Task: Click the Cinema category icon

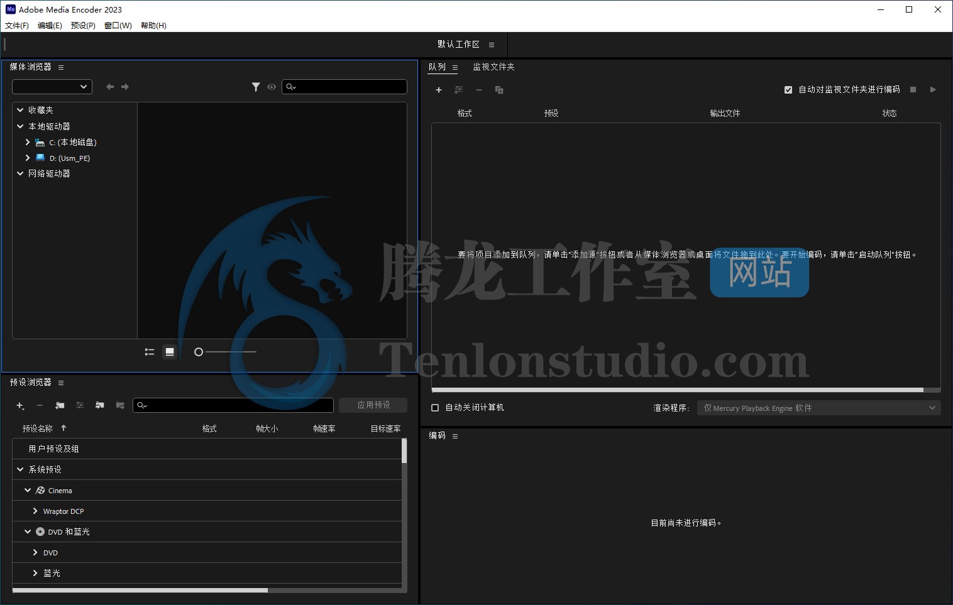Action: (40, 490)
